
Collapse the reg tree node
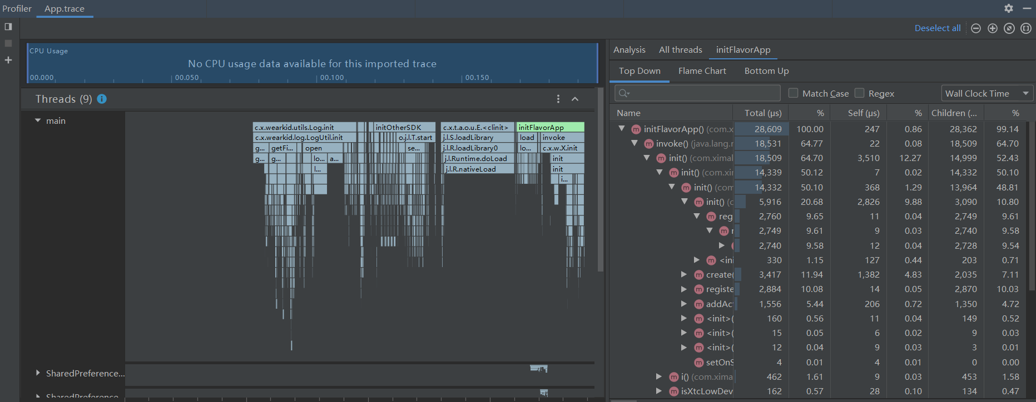[697, 216]
